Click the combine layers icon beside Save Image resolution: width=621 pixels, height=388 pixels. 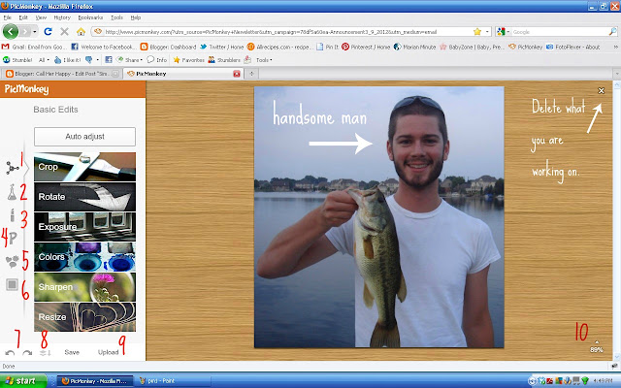point(46,353)
